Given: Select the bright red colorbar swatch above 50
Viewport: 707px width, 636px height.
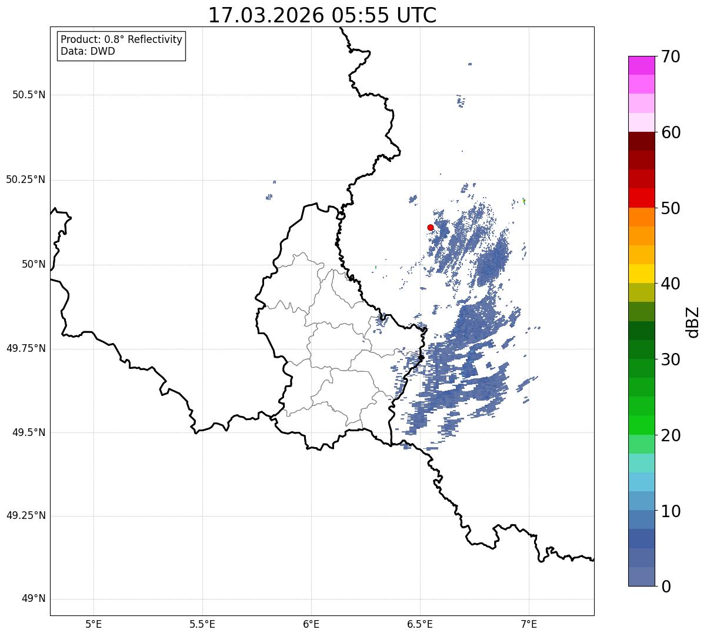Looking at the screenshot, I should tap(641, 198).
